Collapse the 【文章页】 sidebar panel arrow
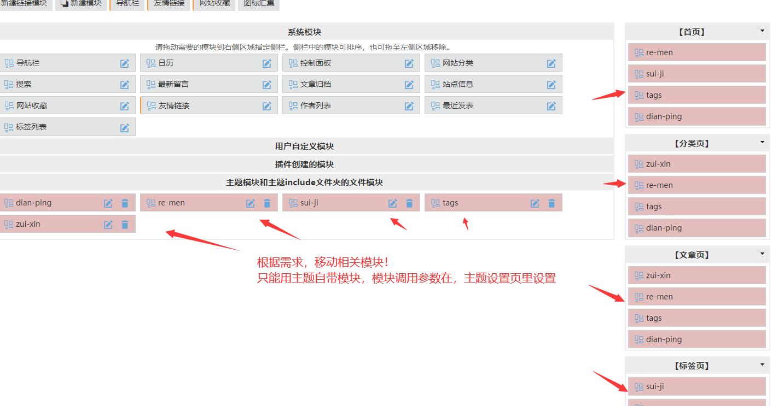This screenshot has width=772, height=406. pyautogui.click(x=762, y=254)
